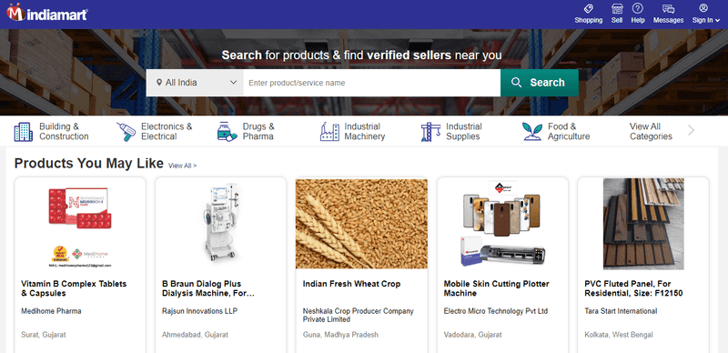Open Electronics & Electrical category label
The height and width of the screenshot is (353, 728).
click(167, 131)
